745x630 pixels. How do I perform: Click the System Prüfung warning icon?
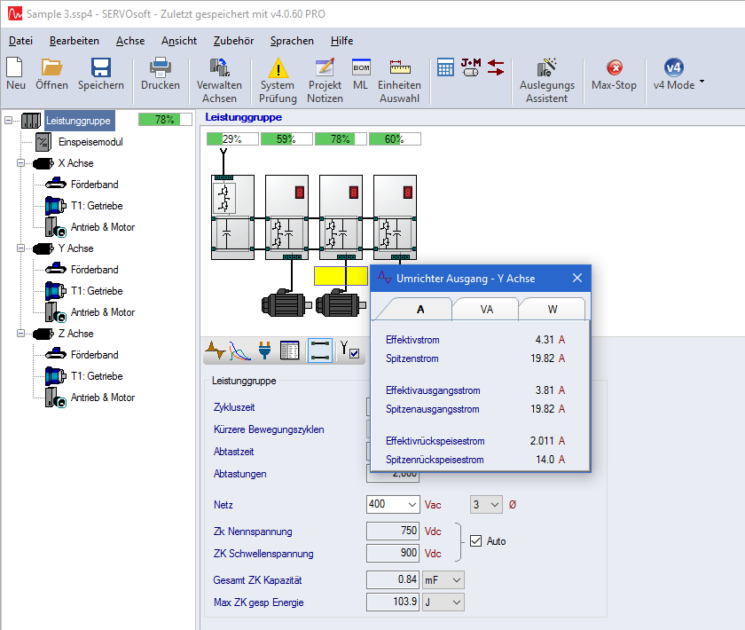coord(278,68)
